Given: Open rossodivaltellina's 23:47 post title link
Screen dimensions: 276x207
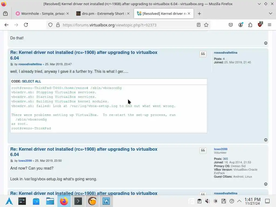Looking at the screenshot, I should 84,55.
